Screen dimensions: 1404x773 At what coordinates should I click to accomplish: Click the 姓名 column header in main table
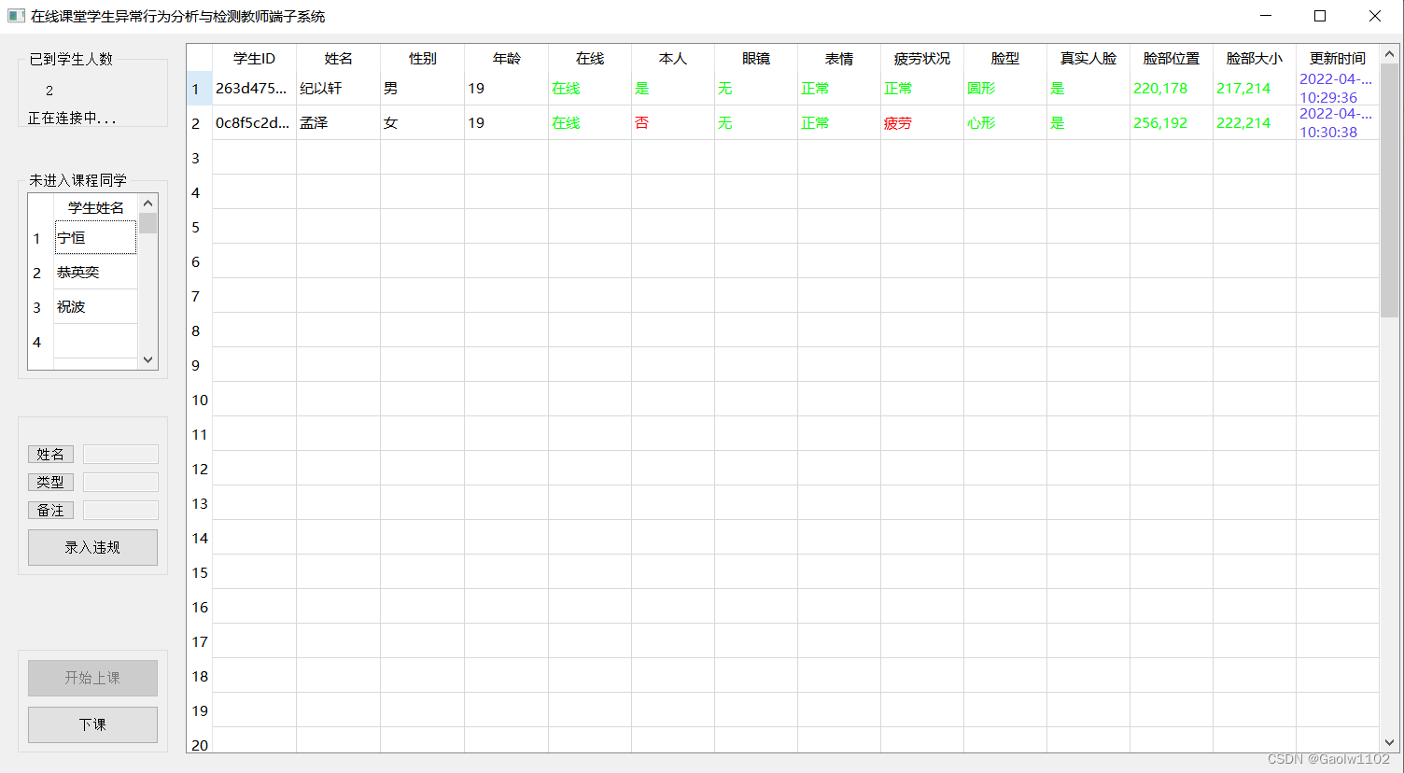pos(338,58)
